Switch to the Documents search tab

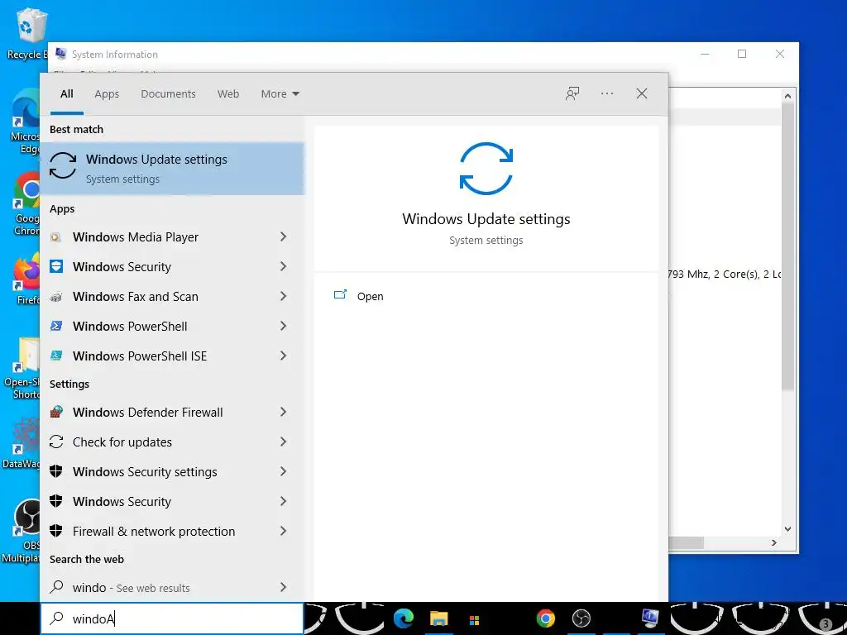point(168,94)
